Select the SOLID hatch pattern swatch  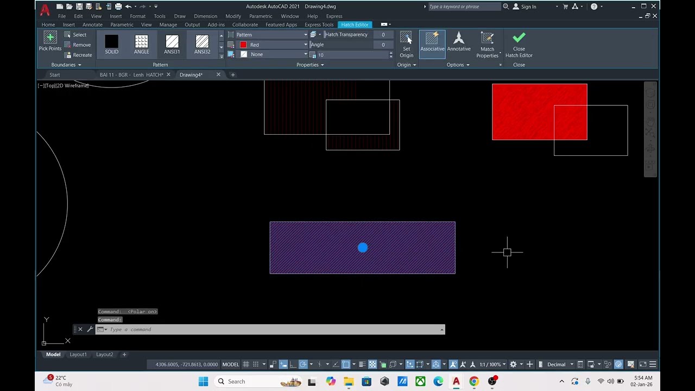111,44
